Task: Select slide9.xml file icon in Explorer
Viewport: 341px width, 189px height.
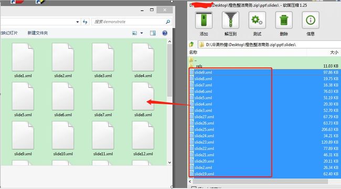Action: [x=23, y=135]
